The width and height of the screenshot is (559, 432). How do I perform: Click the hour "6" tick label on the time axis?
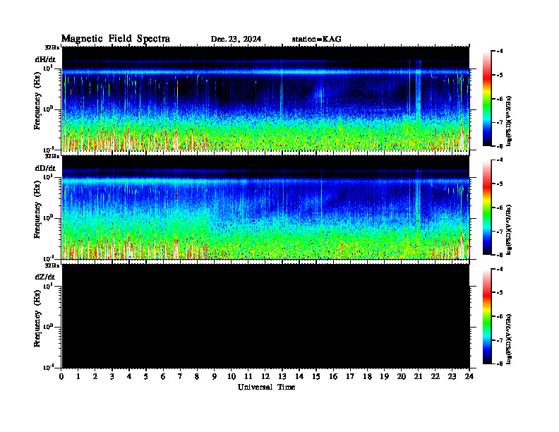point(163,376)
